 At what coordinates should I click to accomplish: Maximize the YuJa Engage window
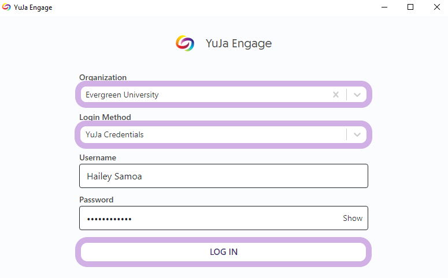pos(410,7)
